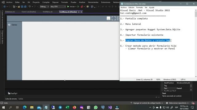Expand the Hot Reload dropdown arrow

[84, 7]
